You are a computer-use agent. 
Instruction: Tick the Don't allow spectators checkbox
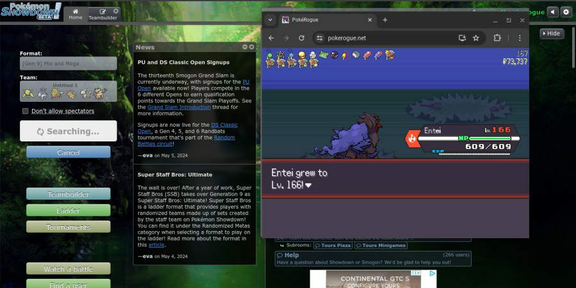click(26, 111)
